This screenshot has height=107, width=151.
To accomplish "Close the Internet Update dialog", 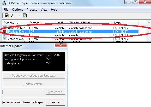I will [61, 45].
